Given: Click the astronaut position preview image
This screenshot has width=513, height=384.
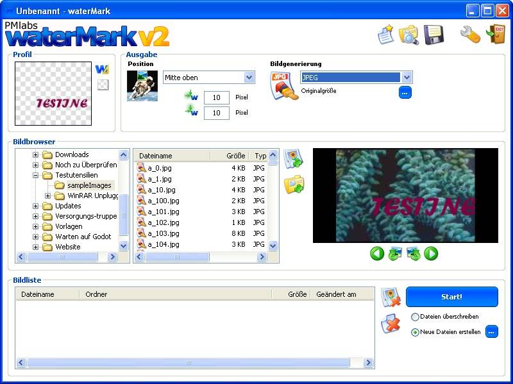Looking at the screenshot, I should click(x=142, y=86).
